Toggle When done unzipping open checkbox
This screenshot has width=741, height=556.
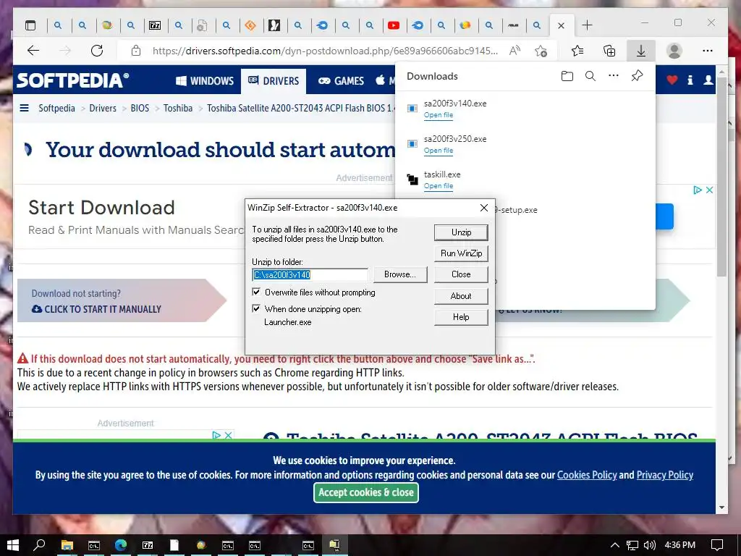point(256,308)
